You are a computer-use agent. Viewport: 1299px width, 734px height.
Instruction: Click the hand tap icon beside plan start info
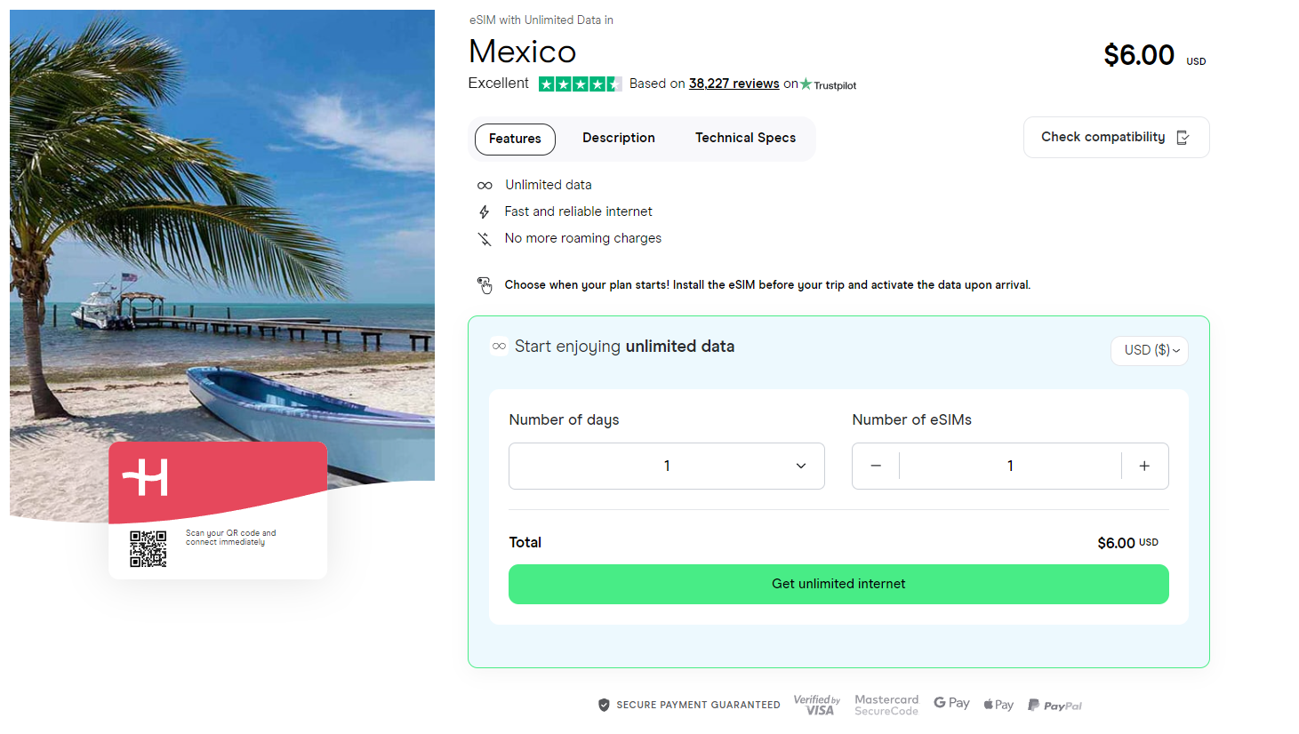click(485, 284)
